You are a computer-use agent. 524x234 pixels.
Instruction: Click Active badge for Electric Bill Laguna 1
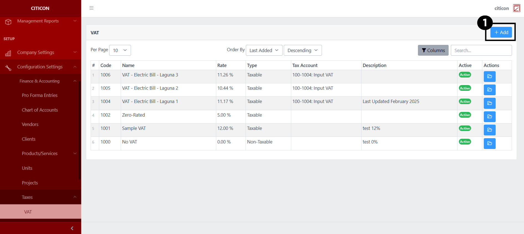coord(465,102)
